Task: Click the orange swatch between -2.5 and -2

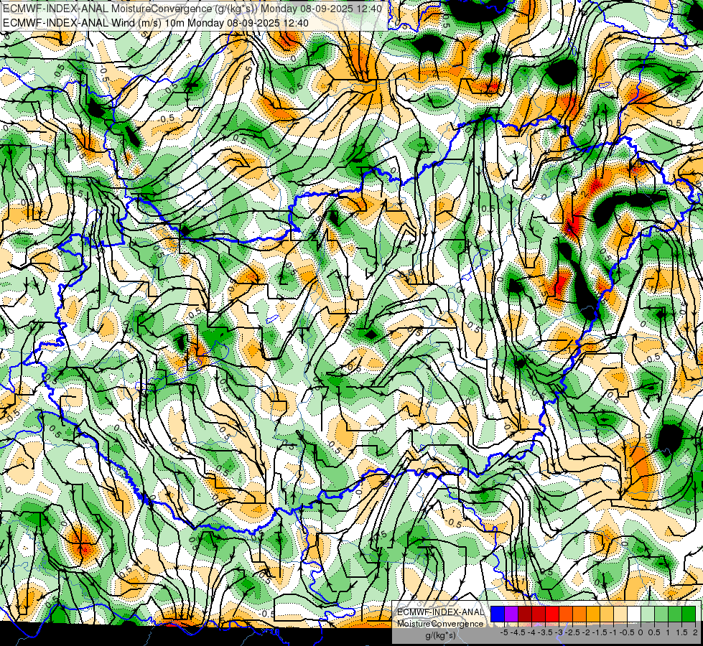Action: tap(579, 614)
